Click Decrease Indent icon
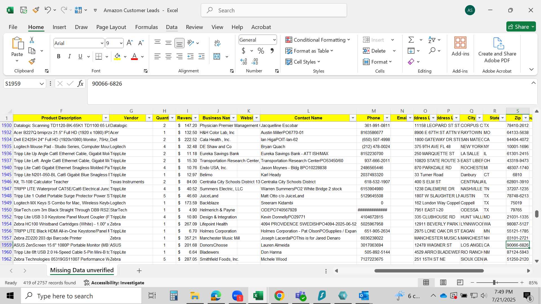The image size is (541, 304). click(x=190, y=56)
